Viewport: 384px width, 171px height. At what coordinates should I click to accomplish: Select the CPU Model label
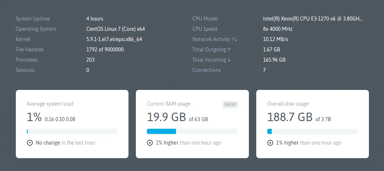coord(205,19)
